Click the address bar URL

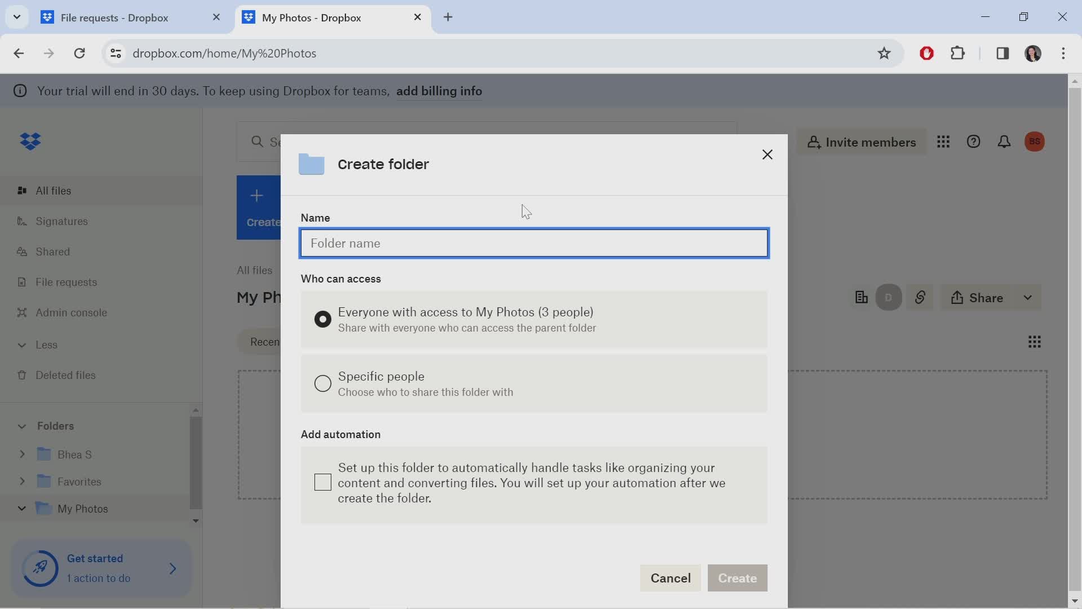224,54
